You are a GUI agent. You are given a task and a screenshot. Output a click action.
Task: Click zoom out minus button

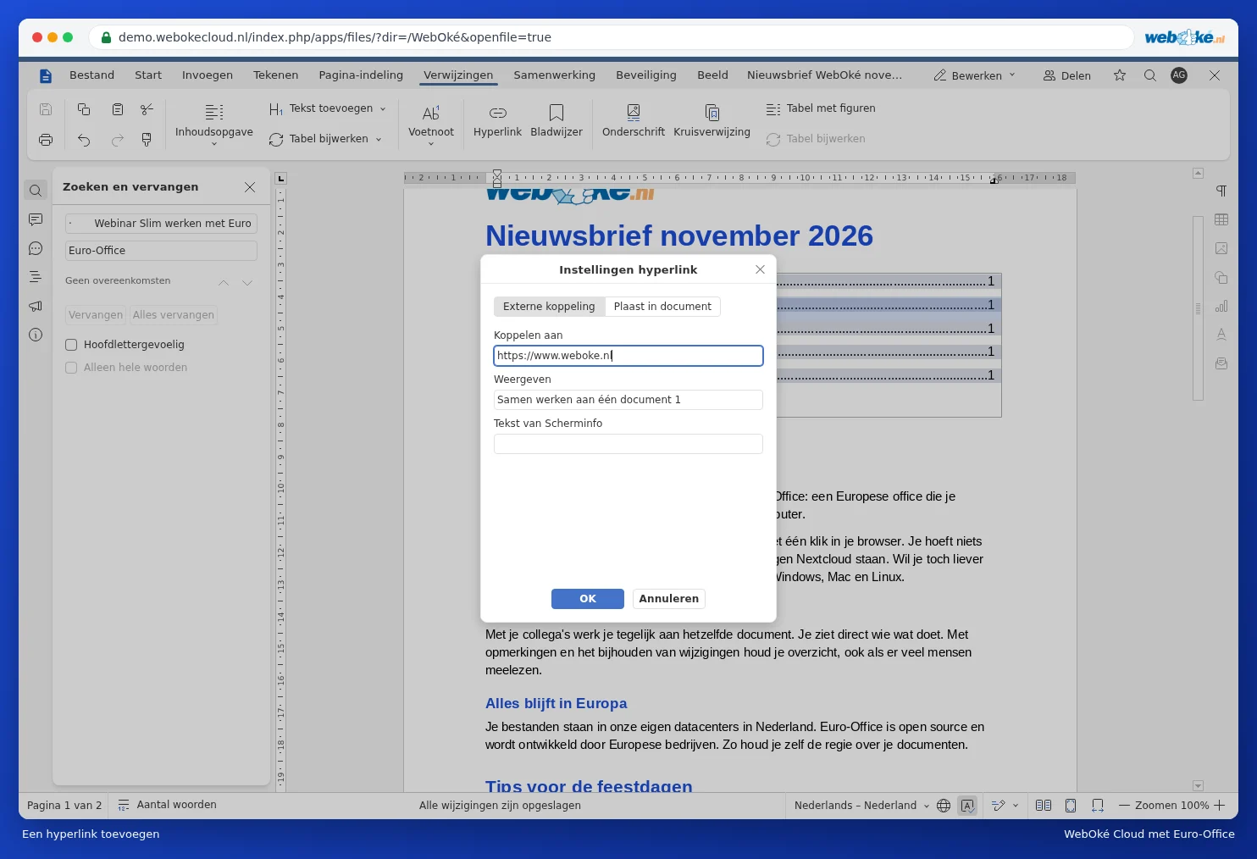[1125, 806]
